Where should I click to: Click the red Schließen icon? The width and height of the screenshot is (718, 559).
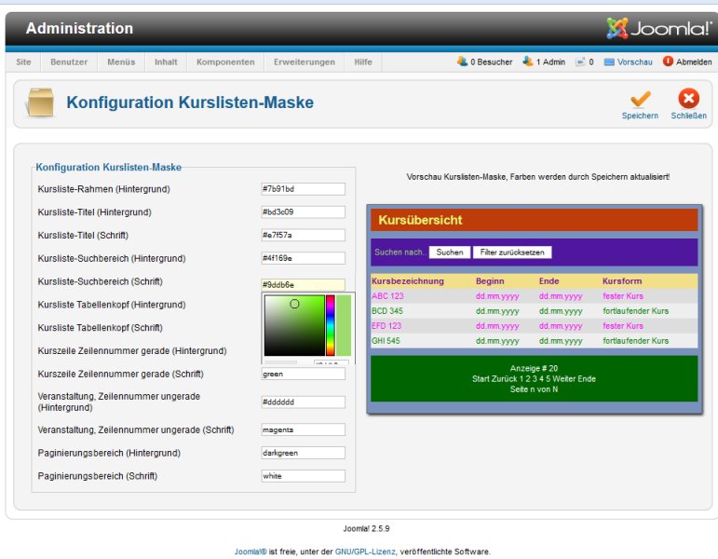(x=688, y=99)
